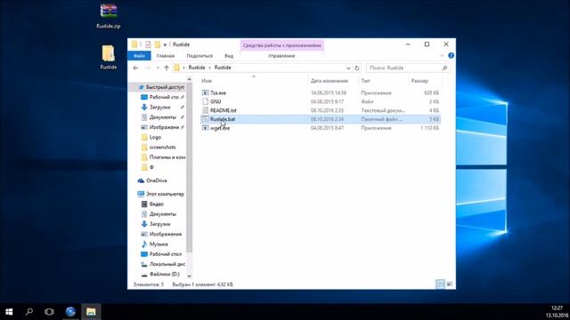This screenshot has height=320, width=570.
Task: Open Быстрый доступ in navigation pane
Action: pyautogui.click(x=161, y=87)
